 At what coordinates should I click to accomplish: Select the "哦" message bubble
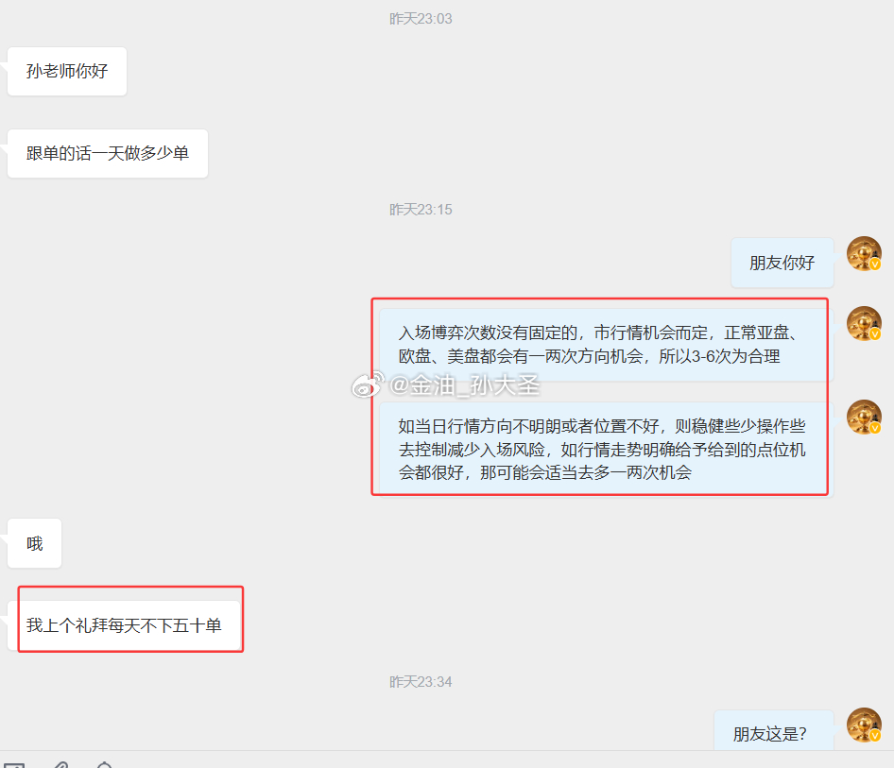34,543
